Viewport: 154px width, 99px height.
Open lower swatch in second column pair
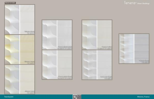57,65
